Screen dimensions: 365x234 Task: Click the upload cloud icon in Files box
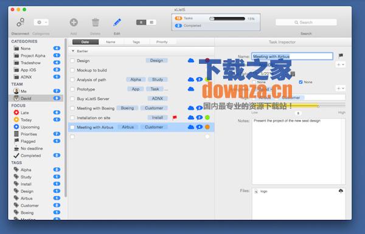click(x=341, y=191)
